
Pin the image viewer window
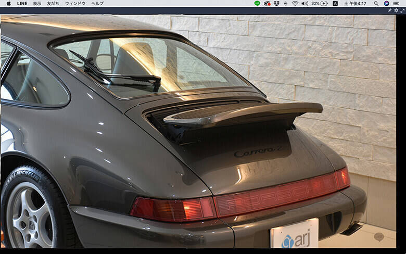pyautogui.click(x=390, y=10)
